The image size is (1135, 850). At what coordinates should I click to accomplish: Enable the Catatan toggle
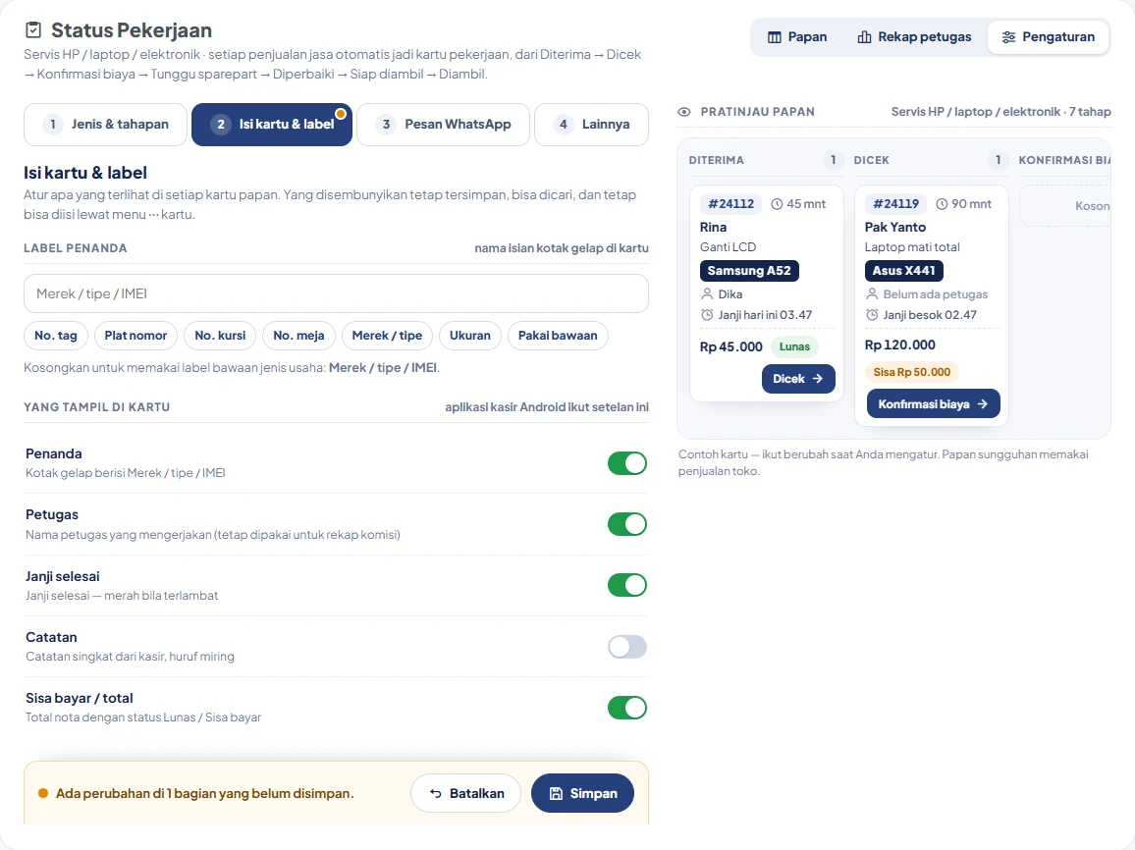(x=626, y=647)
